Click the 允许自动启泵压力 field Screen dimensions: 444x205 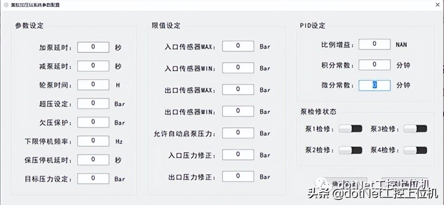coord(238,133)
